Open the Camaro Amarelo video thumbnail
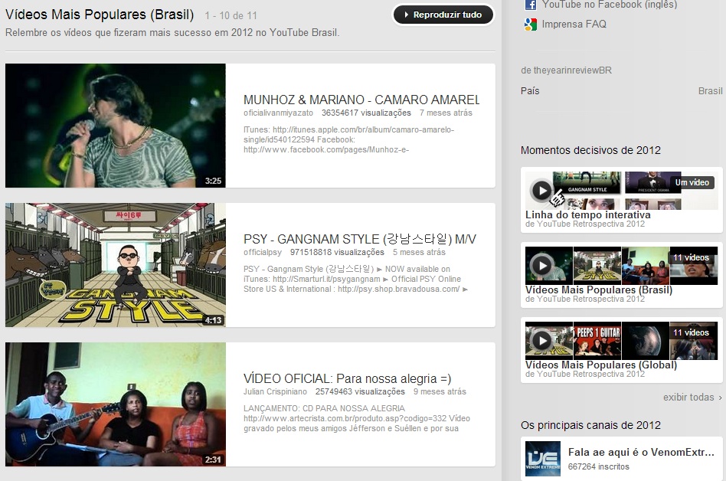726x481 pixels. point(116,126)
